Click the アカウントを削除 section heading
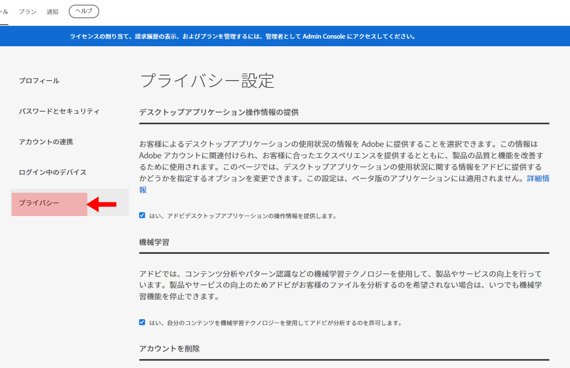The width and height of the screenshot is (570, 368). click(169, 348)
